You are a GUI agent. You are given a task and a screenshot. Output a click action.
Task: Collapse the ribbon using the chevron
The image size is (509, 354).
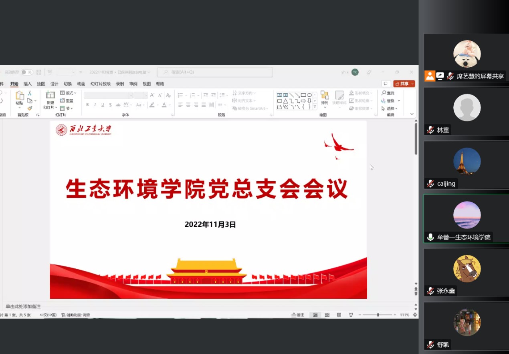click(x=412, y=114)
